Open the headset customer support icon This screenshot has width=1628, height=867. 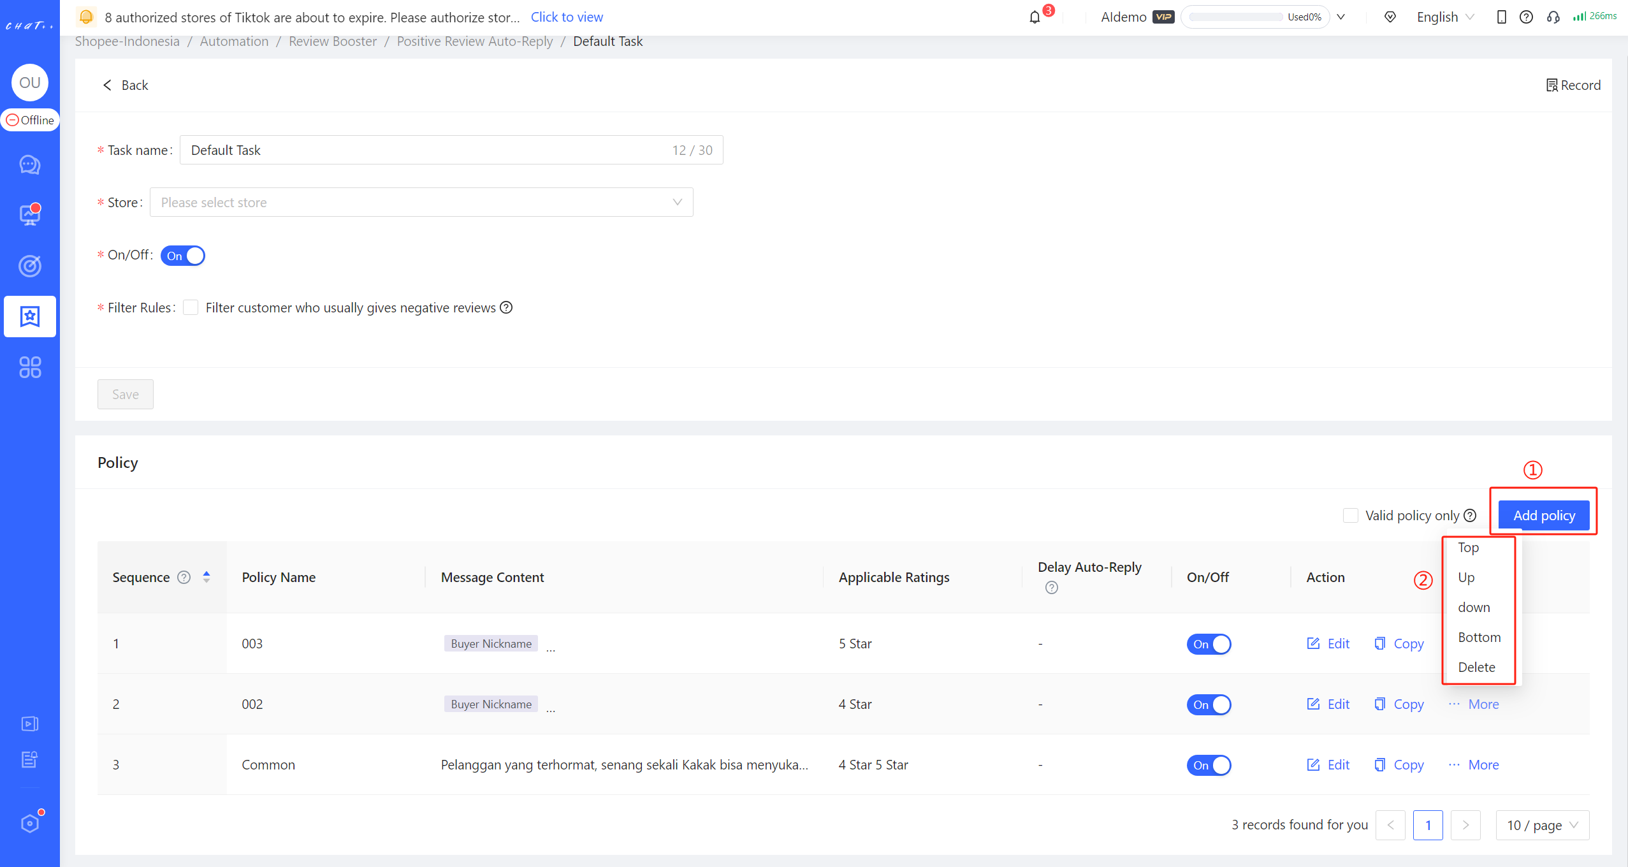(x=1553, y=17)
